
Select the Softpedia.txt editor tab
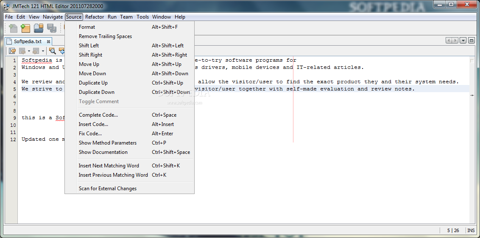coord(28,41)
